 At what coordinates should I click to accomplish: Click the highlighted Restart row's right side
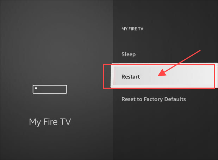[195, 76]
